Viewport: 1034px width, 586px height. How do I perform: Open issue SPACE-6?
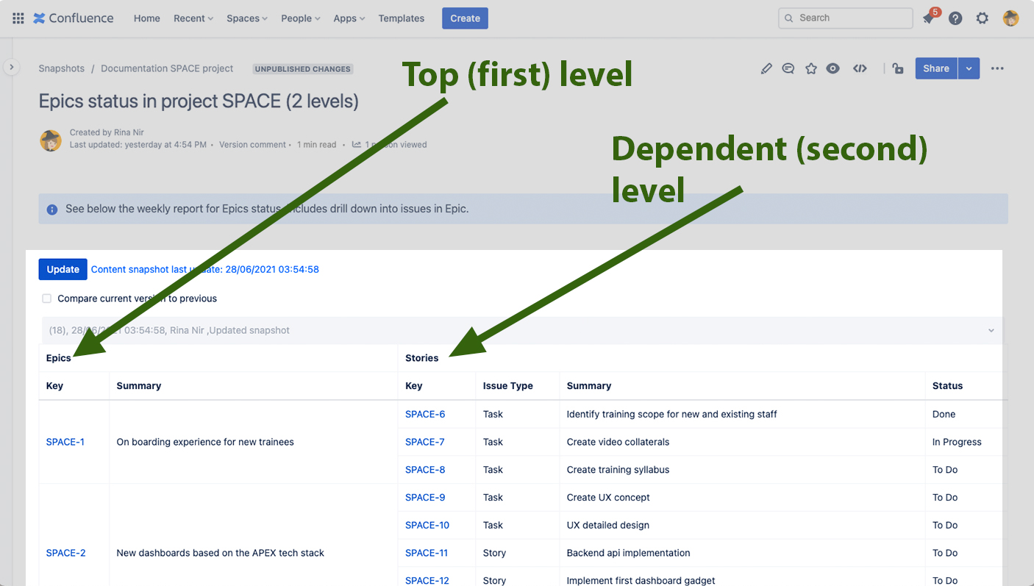[x=425, y=414]
